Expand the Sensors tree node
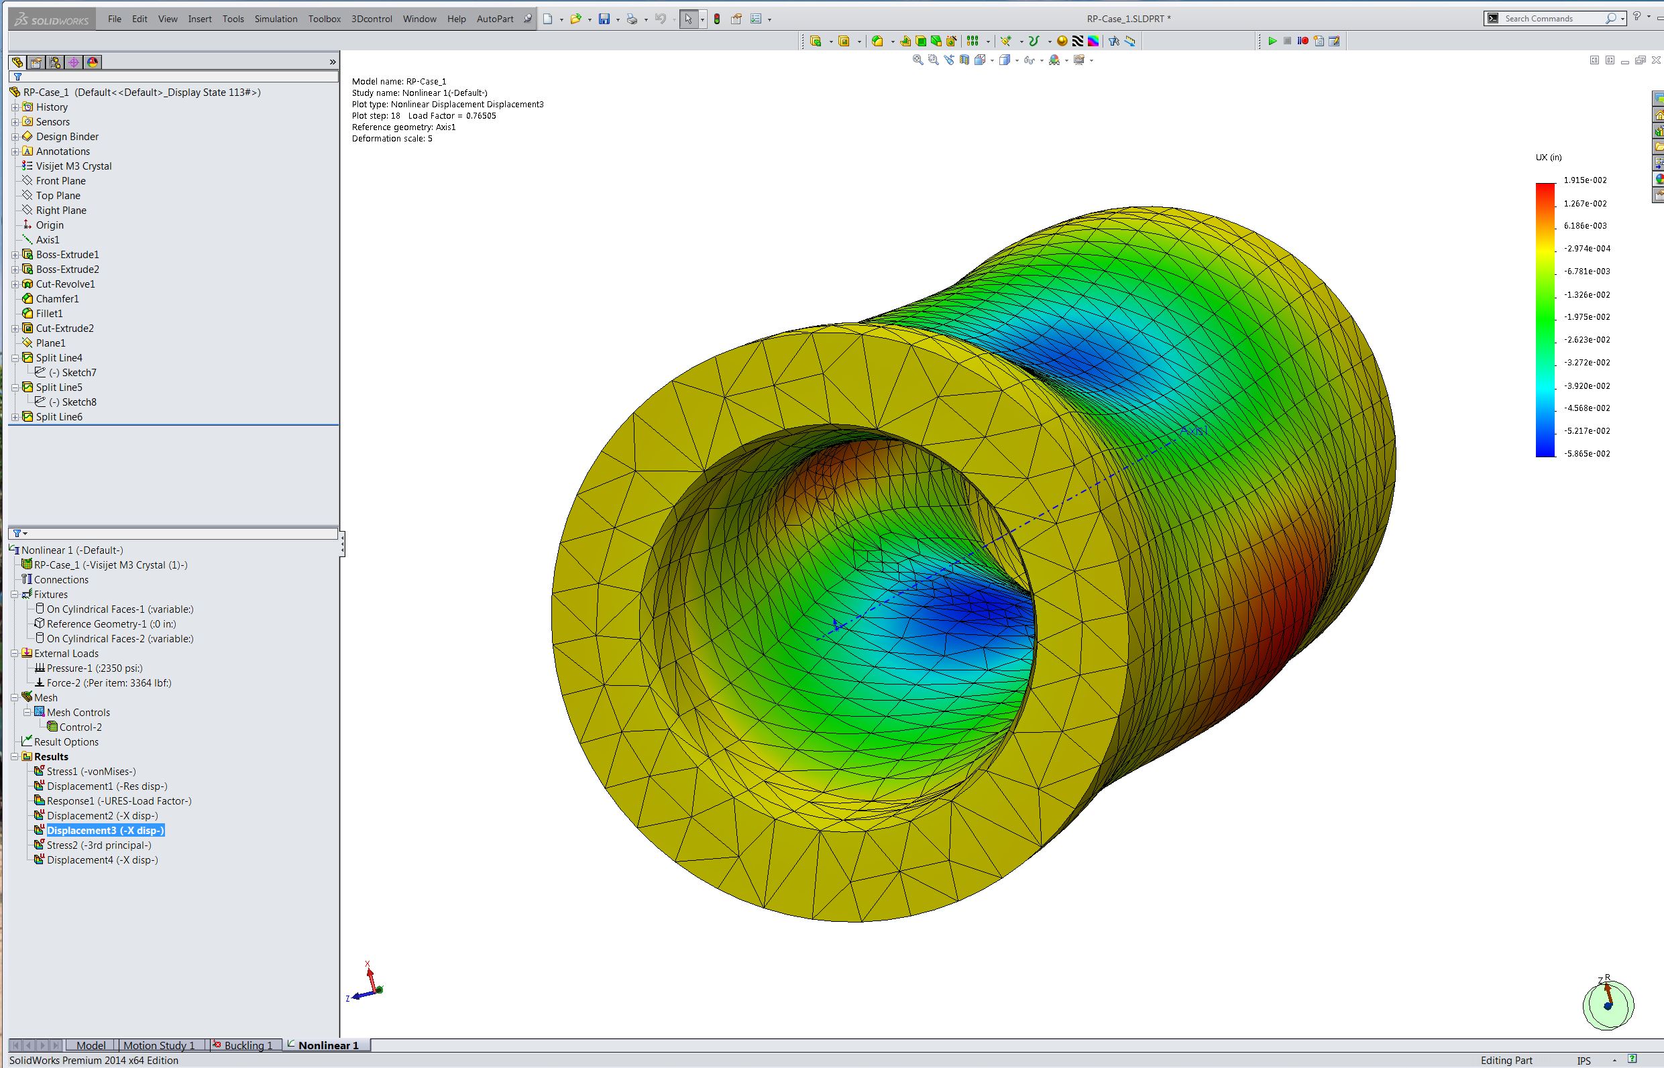 tap(15, 122)
